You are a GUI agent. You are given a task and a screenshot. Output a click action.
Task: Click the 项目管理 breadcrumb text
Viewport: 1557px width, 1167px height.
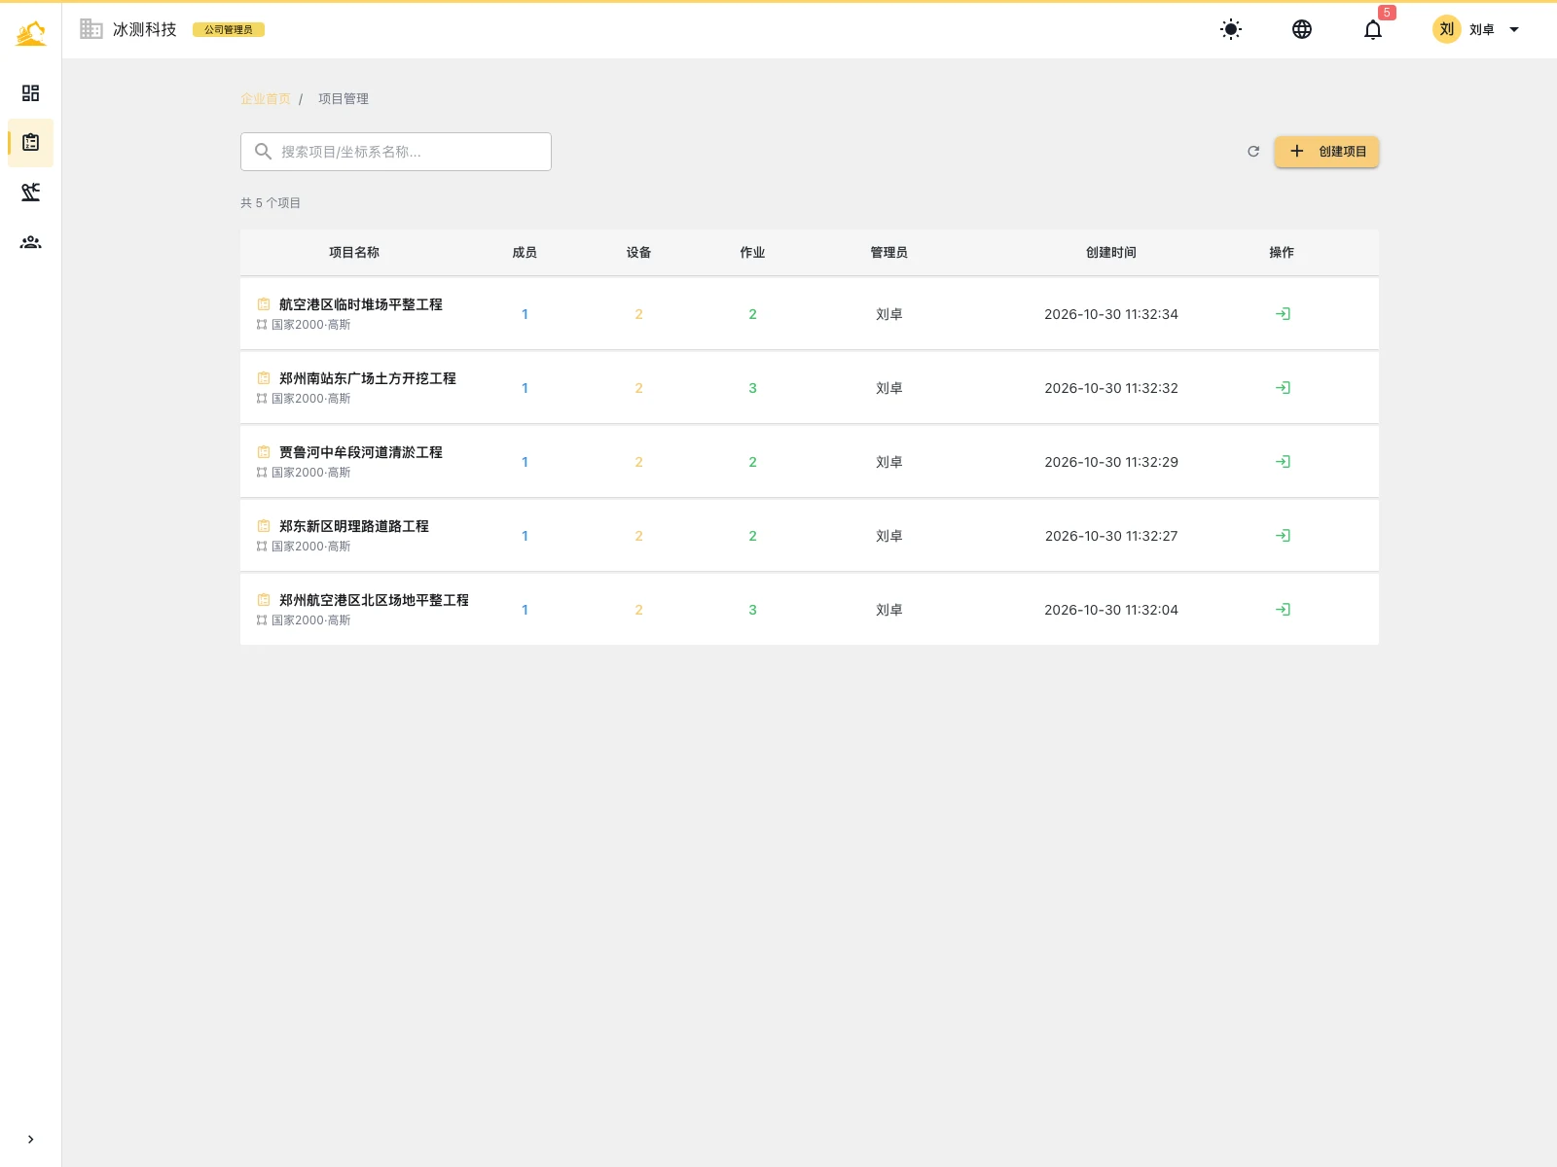(x=344, y=99)
